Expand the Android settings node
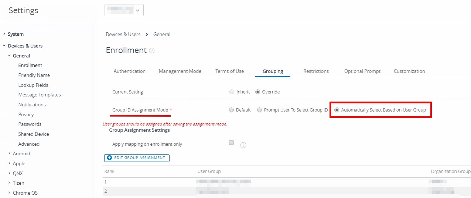This screenshot has height=198, width=471. [x=9, y=154]
